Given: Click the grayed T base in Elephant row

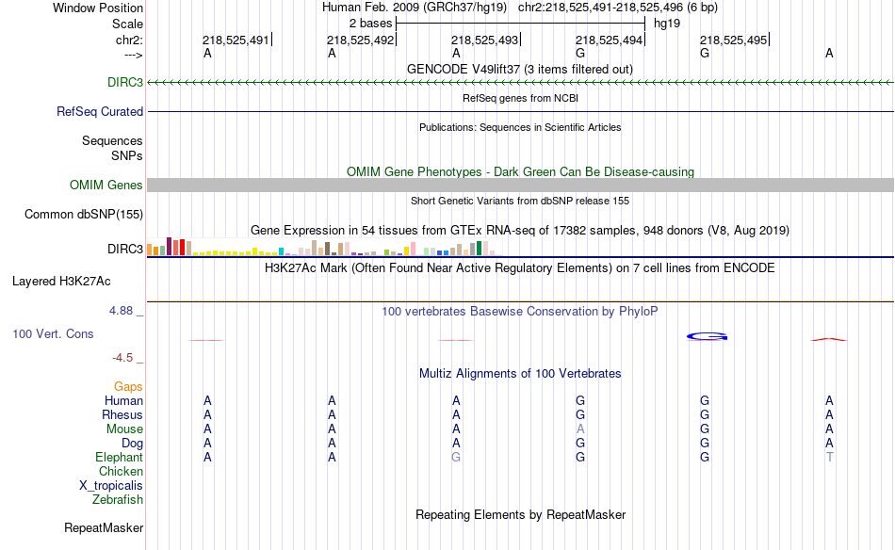Looking at the screenshot, I should tap(829, 458).
